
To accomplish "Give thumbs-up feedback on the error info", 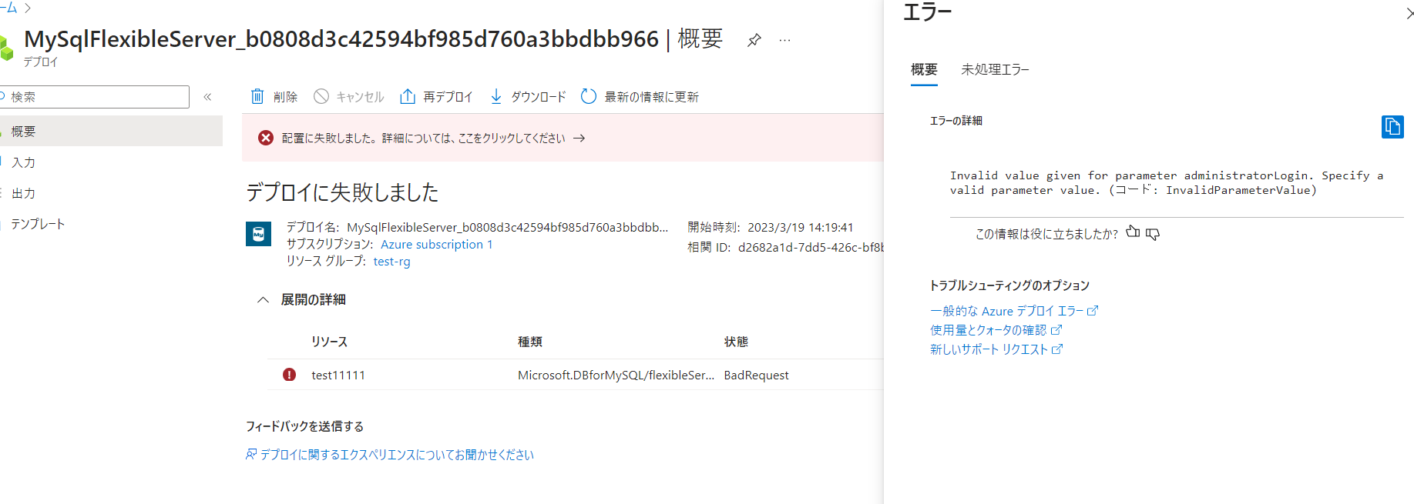I will [x=1133, y=232].
